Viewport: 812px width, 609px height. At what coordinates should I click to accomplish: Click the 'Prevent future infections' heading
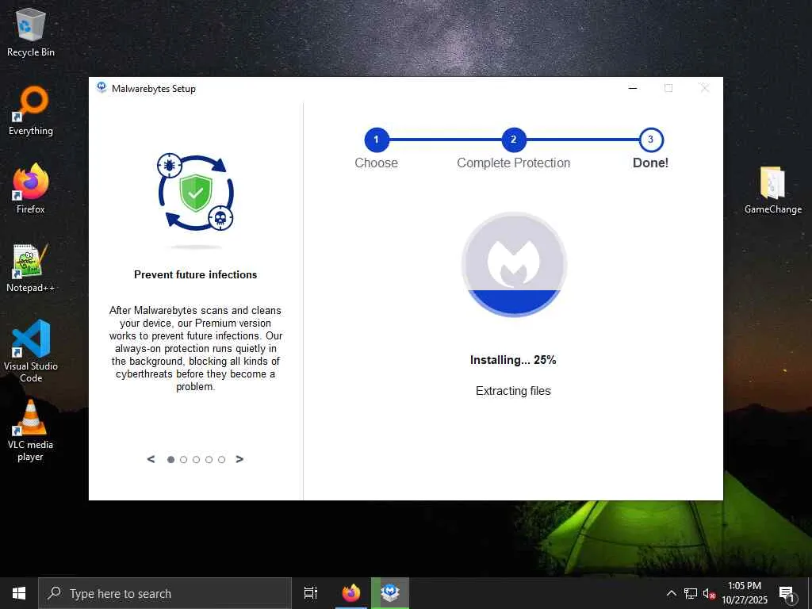tap(196, 274)
